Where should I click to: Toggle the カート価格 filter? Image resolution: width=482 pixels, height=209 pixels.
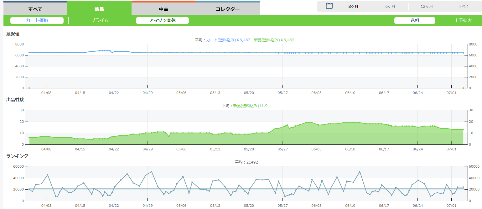click(37, 20)
